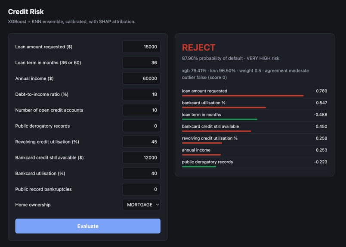
Task: Click the 'annual income' SHAP row label
Action: [196, 150]
